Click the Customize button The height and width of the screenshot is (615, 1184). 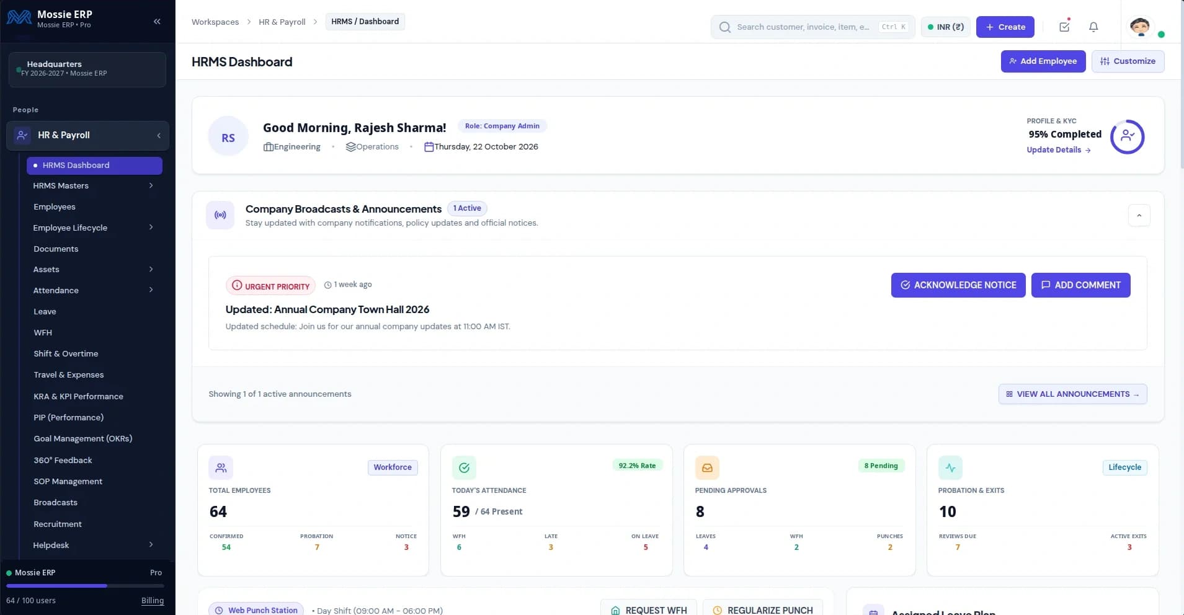point(1128,61)
